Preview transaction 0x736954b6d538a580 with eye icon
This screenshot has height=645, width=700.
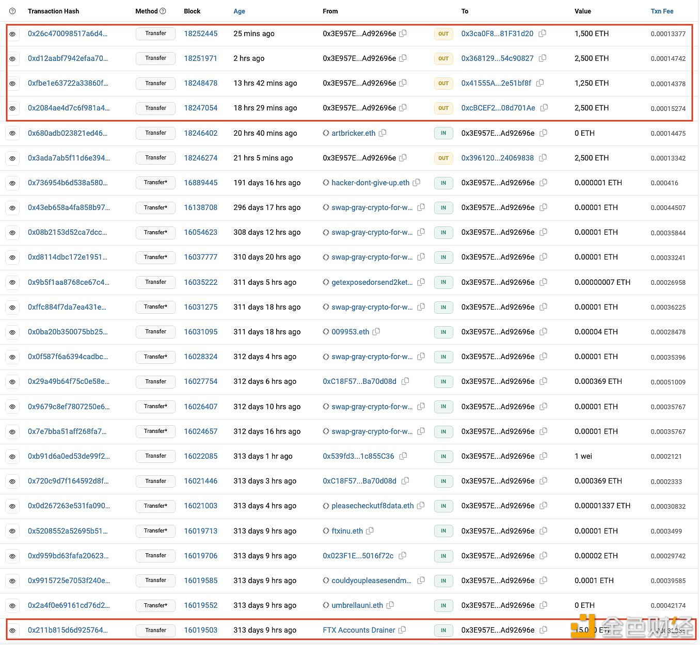(x=12, y=183)
